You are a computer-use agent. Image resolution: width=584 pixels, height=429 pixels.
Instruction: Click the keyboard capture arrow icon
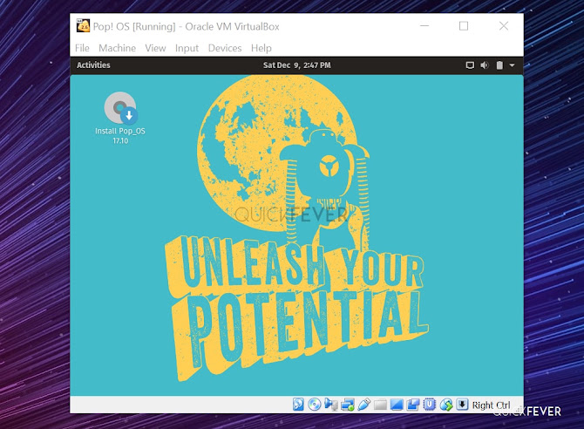point(462,405)
